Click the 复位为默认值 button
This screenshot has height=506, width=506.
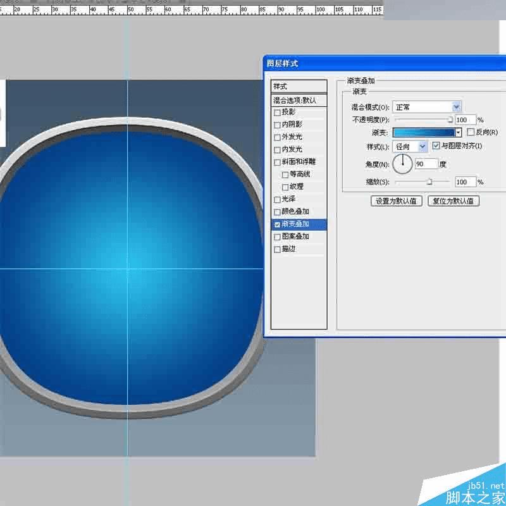(x=453, y=201)
